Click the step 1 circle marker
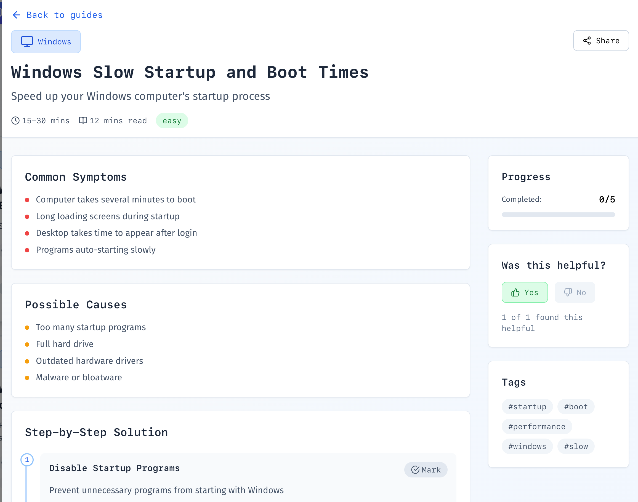638x502 pixels. tap(27, 460)
